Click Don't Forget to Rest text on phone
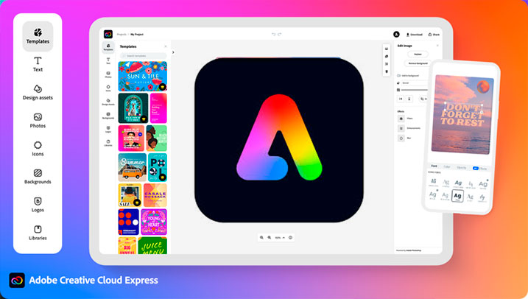This screenshot has height=299, width=528. (x=462, y=115)
